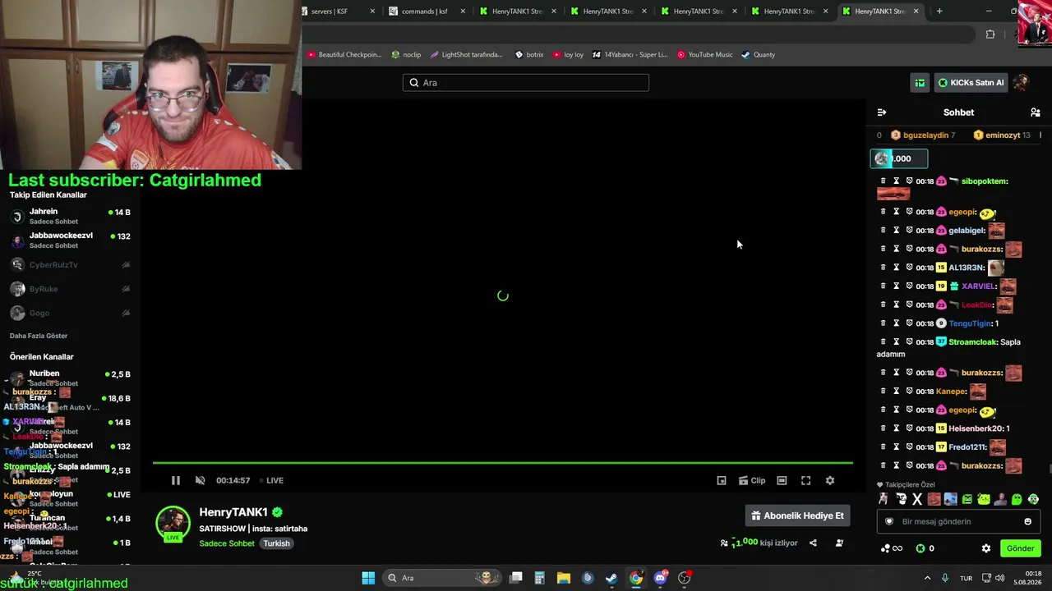Open ByRuke channel in sidebar
Image resolution: width=1052 pixels, height=591 pixels.
pos(70,289)
